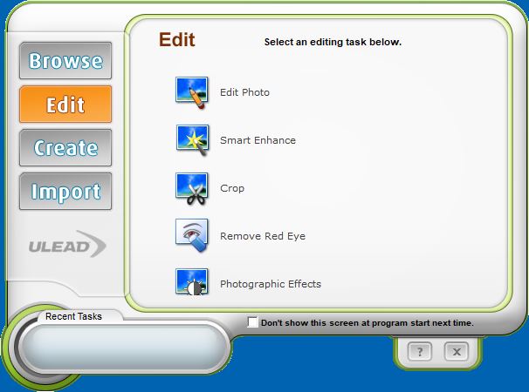The width and height of the screenshot is (529, 392).
Task: Select the orange Edit tab
Action: click(65, 104)
